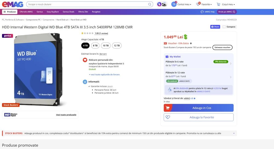Select the 8 TB capacity option
Image resolution: width=274 pixels, height=149 pixels.
click(x=95, y=45)
